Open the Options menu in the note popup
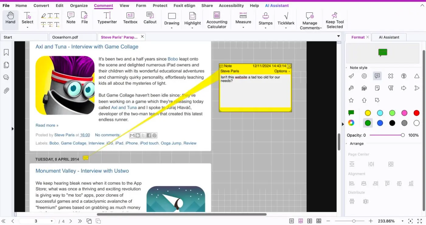The image size is (426, 225). [x=282, y=71]
